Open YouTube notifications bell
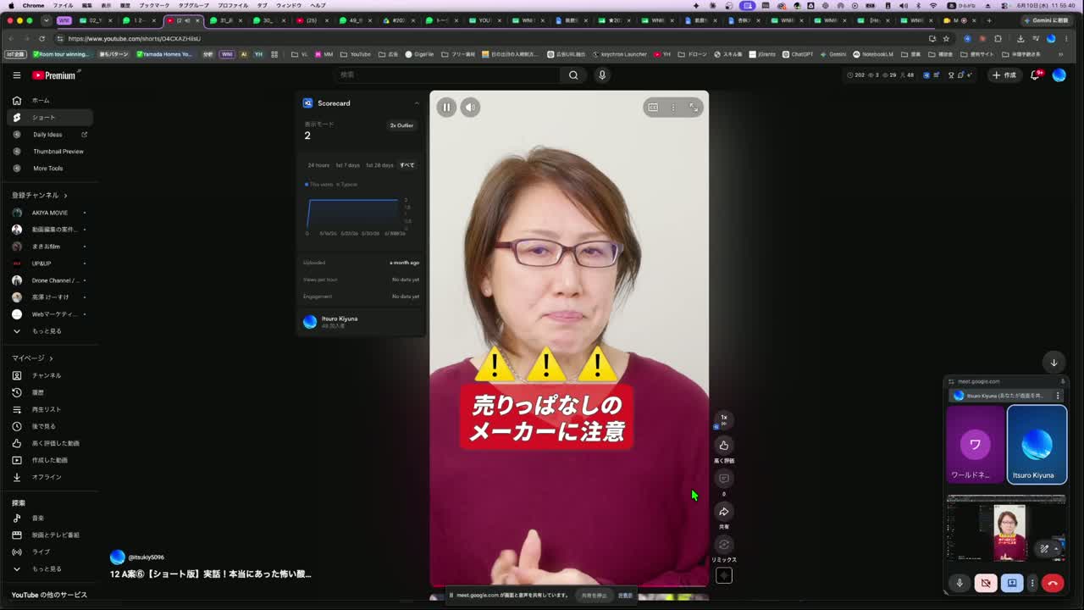This screenshot has width=1084, height=610. tap(1034, 75)
